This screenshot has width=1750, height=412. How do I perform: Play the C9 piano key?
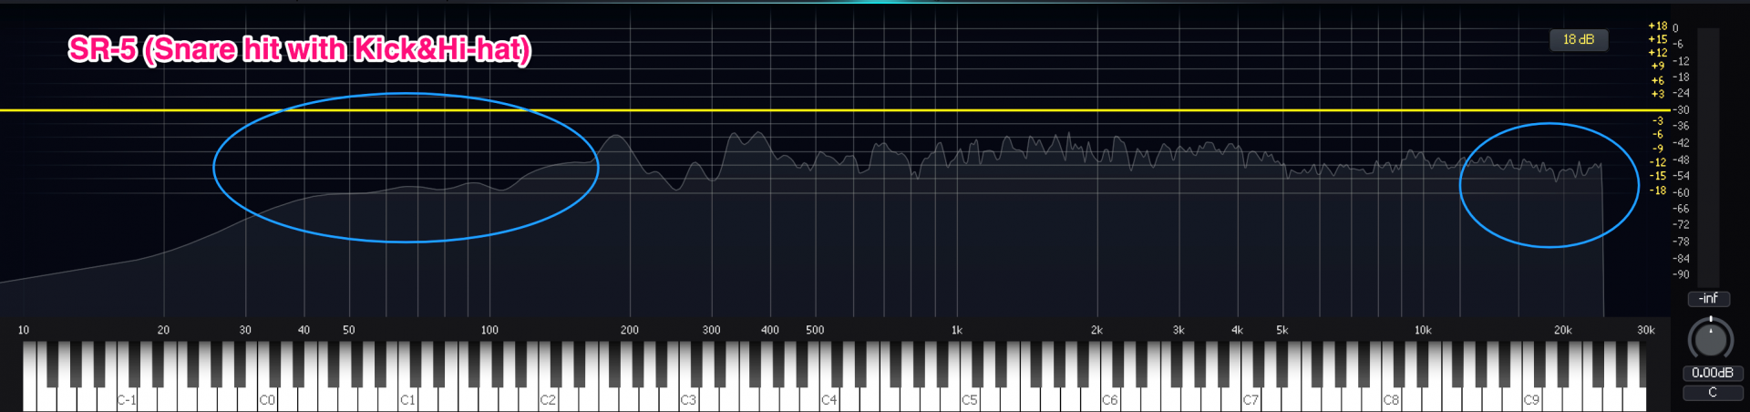click(x=1530, y=399)
